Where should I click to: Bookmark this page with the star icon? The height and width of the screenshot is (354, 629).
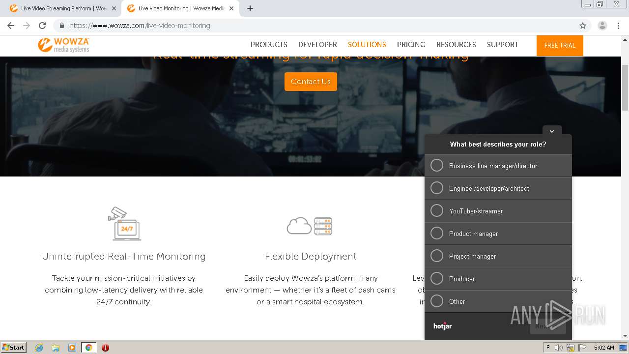583,26
